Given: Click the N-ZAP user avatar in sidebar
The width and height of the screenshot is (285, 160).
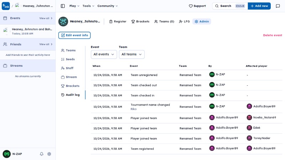Looking at the screenshot, I should coord(7,154).
